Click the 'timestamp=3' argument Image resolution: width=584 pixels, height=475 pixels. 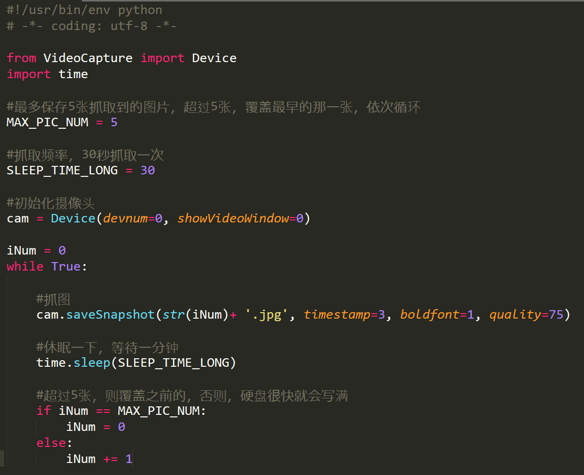pos(344,315)
